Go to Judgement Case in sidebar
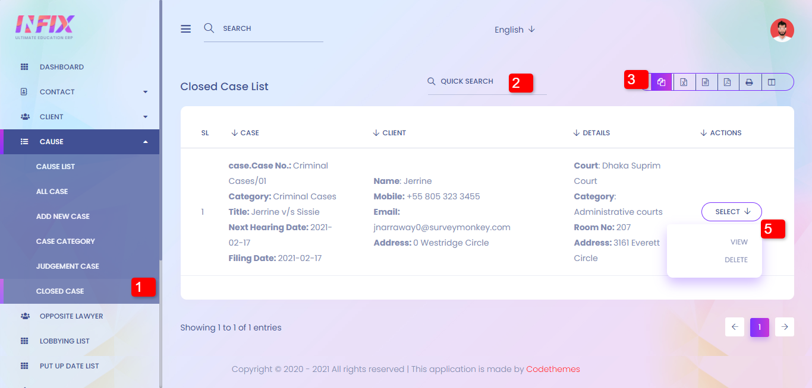 67,266
